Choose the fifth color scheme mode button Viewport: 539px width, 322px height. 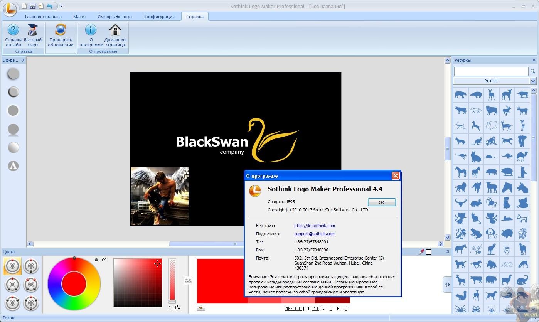[x=12, y=303]
